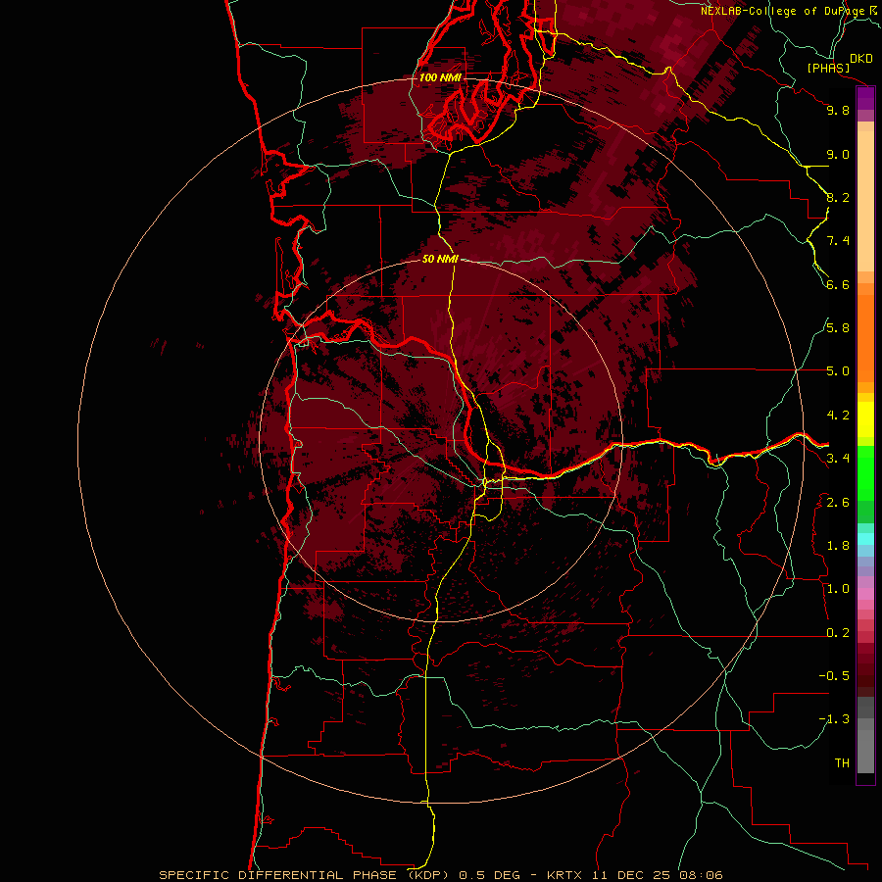Click the 7.4 scale label

(838, 241)
